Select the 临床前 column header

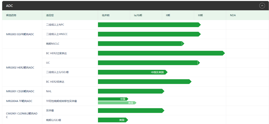pyautogui.click(x=106, y=15)
